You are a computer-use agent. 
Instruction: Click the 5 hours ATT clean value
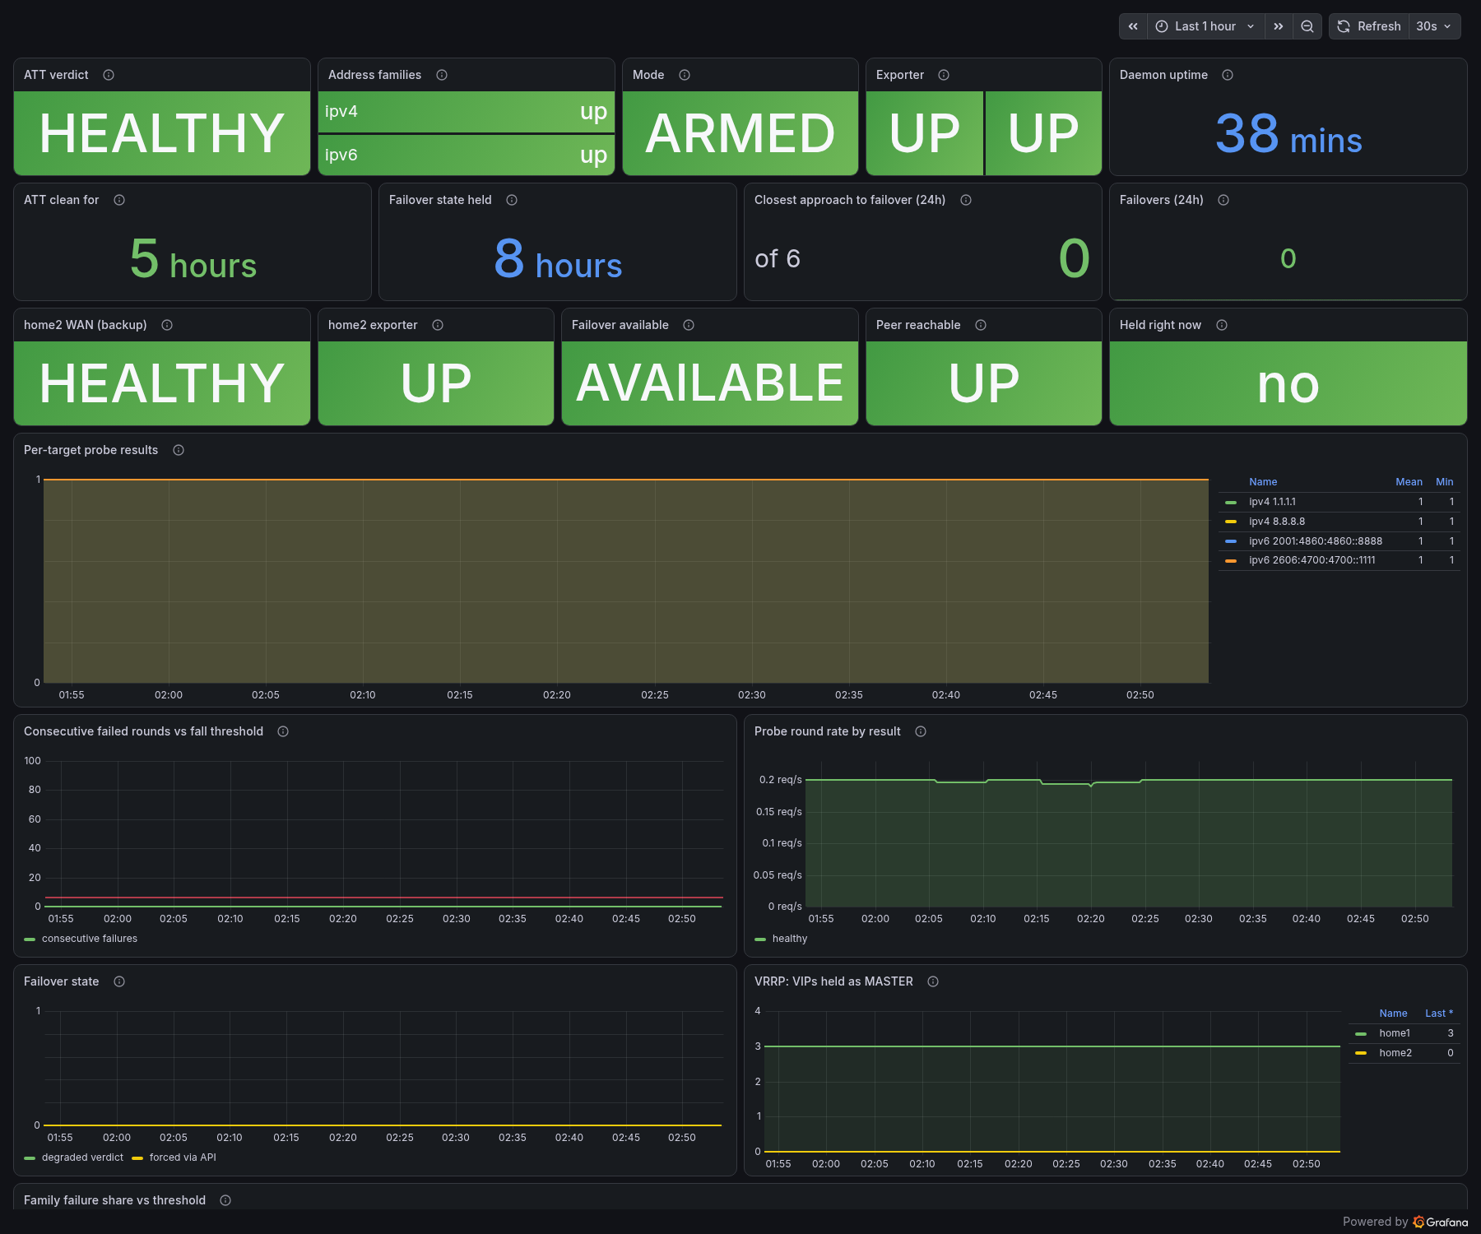193,259
